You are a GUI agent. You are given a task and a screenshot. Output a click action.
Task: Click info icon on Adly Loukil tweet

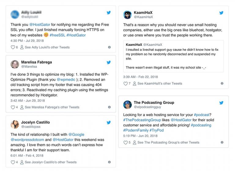[x=109, y=47]
